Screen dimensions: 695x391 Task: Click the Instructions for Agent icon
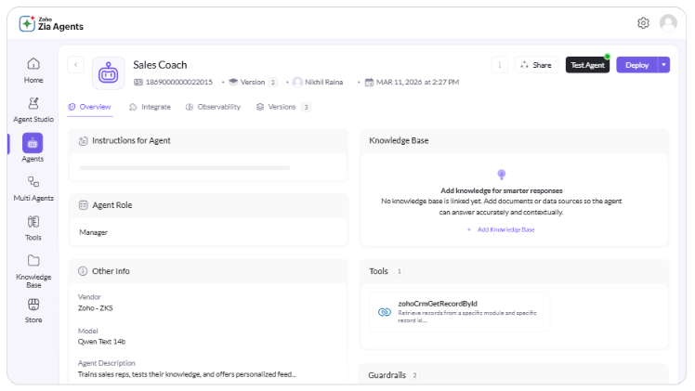coord(83,141)
